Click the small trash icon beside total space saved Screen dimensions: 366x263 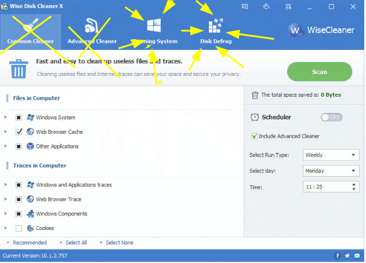[x=256, y=96]
